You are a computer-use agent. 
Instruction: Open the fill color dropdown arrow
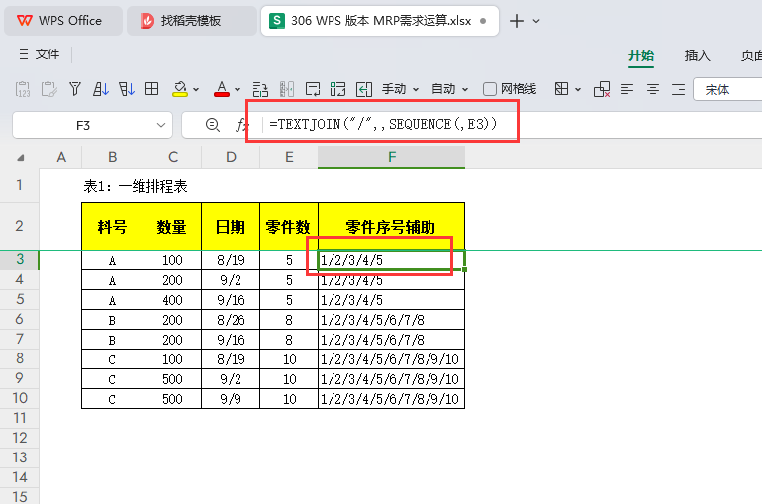pos(196,90)
